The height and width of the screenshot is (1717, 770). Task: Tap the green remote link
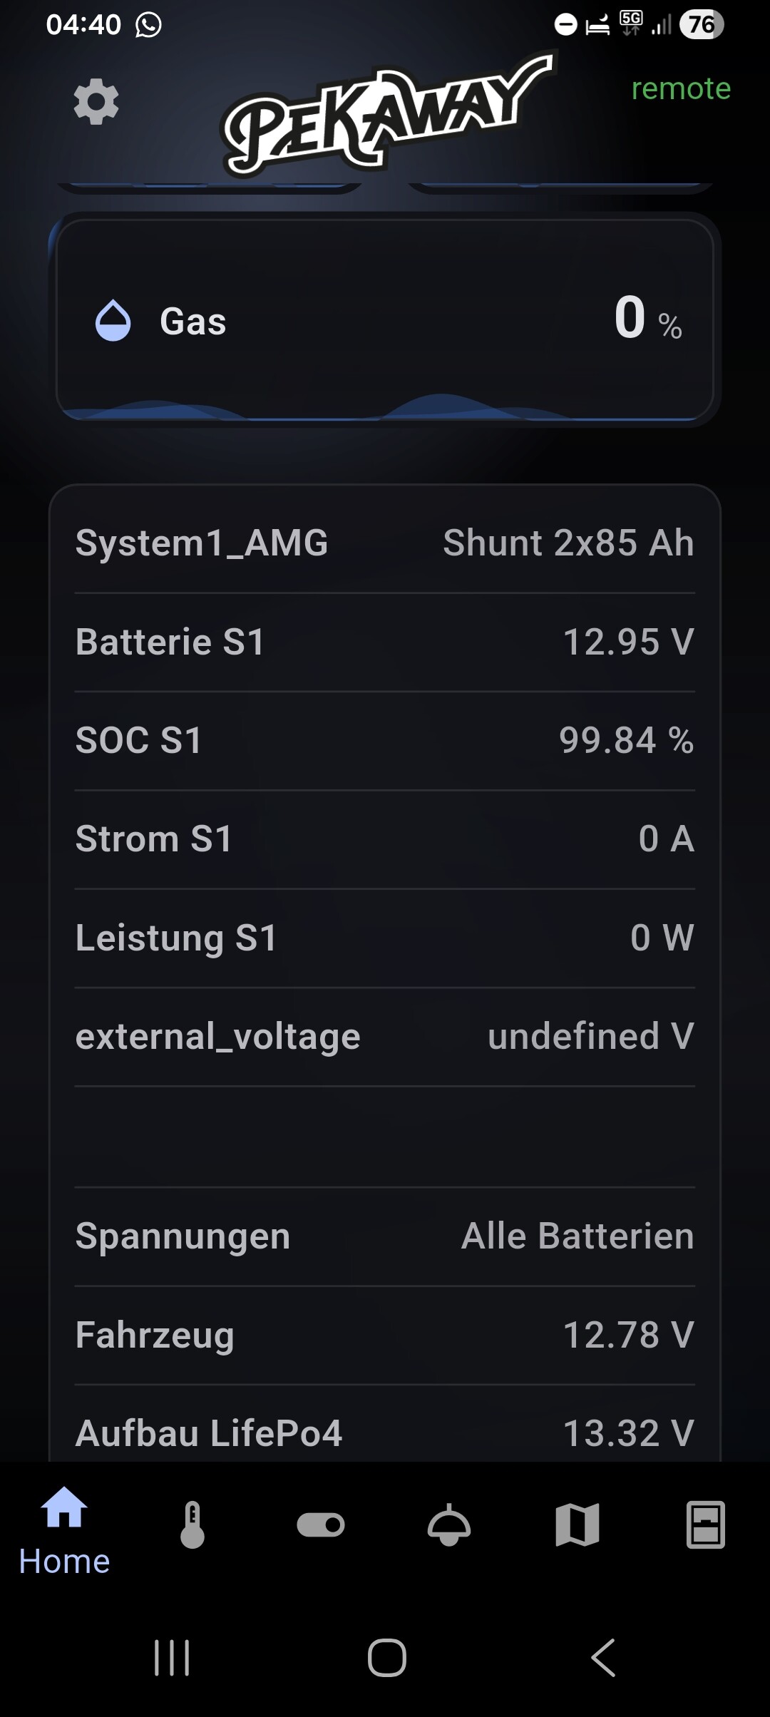681,88
